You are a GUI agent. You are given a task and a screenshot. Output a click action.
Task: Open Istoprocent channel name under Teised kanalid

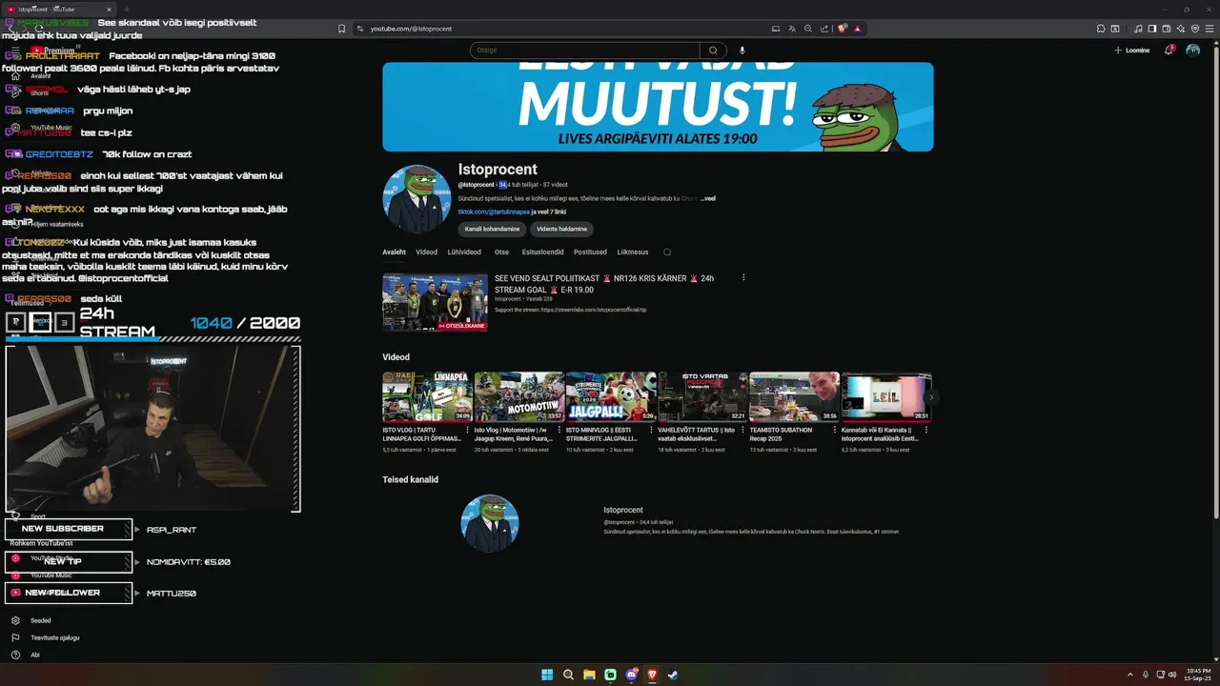click(623, 510)
